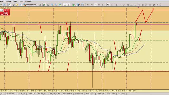Toggle the Авто-торговля button
169x95 pixels.
pos(30,5)
